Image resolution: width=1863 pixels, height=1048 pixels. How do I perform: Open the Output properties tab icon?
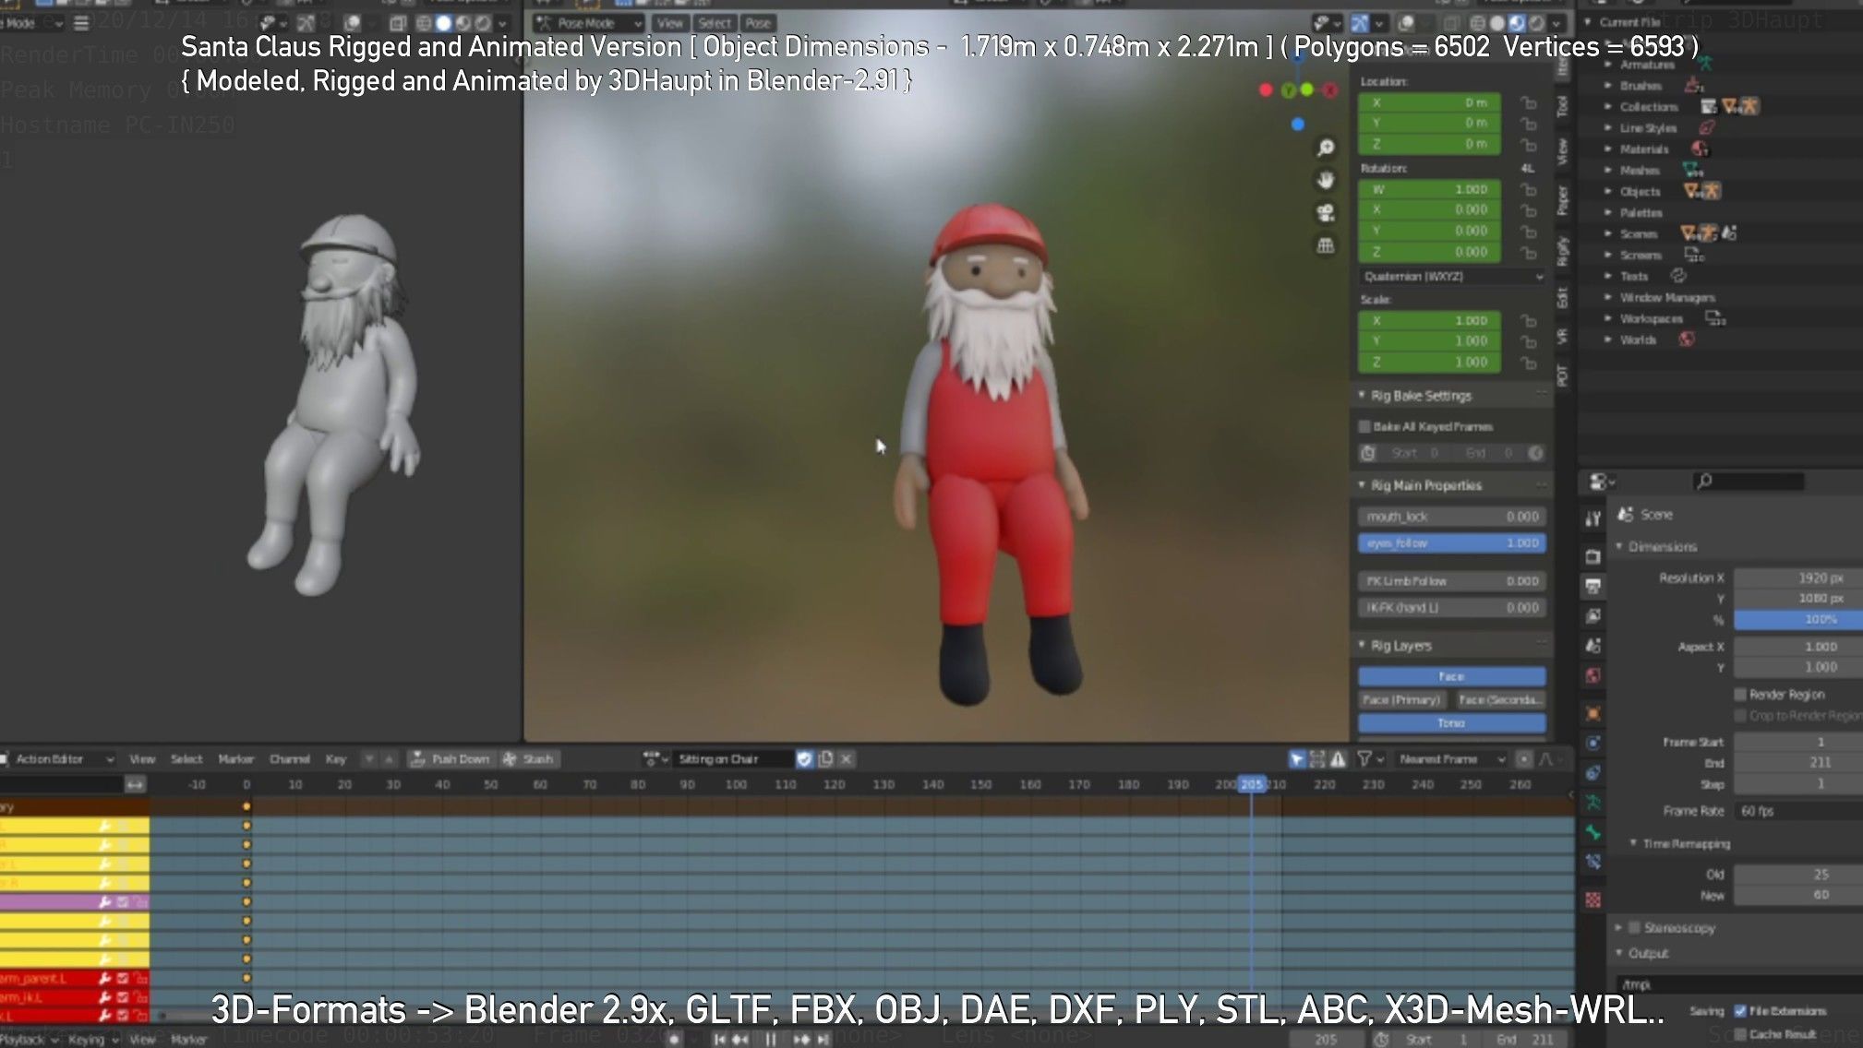click(x=1593, y=586)
